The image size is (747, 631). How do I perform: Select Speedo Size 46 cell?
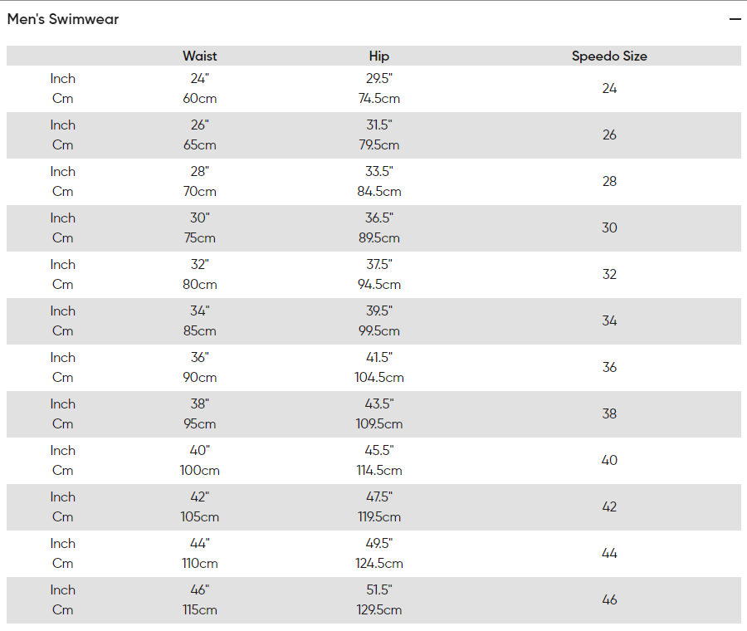(609, 599)
